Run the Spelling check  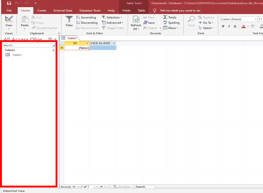pyautogui.click(x=171, y=22)
